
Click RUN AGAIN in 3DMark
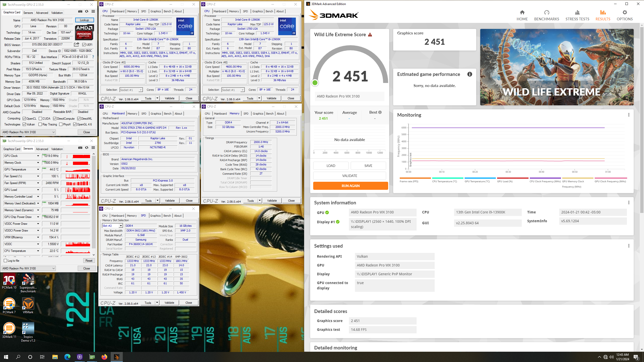coord(350,186)
